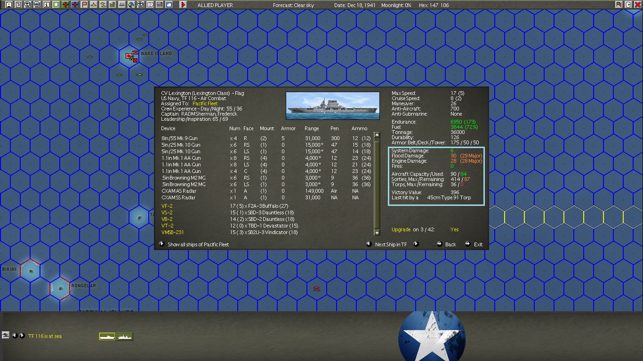The image size is (643, 361).
Task: Click the white star on green icon
Action: [x=56, y=5]
